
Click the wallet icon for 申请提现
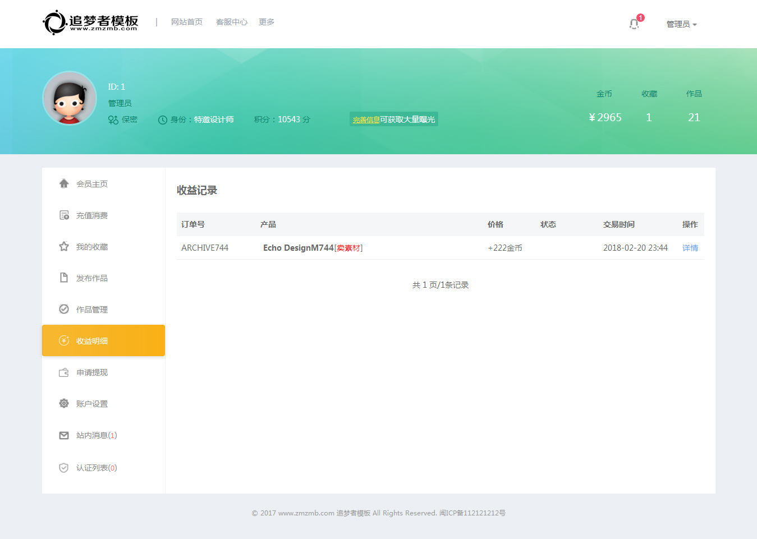(64, 372)
